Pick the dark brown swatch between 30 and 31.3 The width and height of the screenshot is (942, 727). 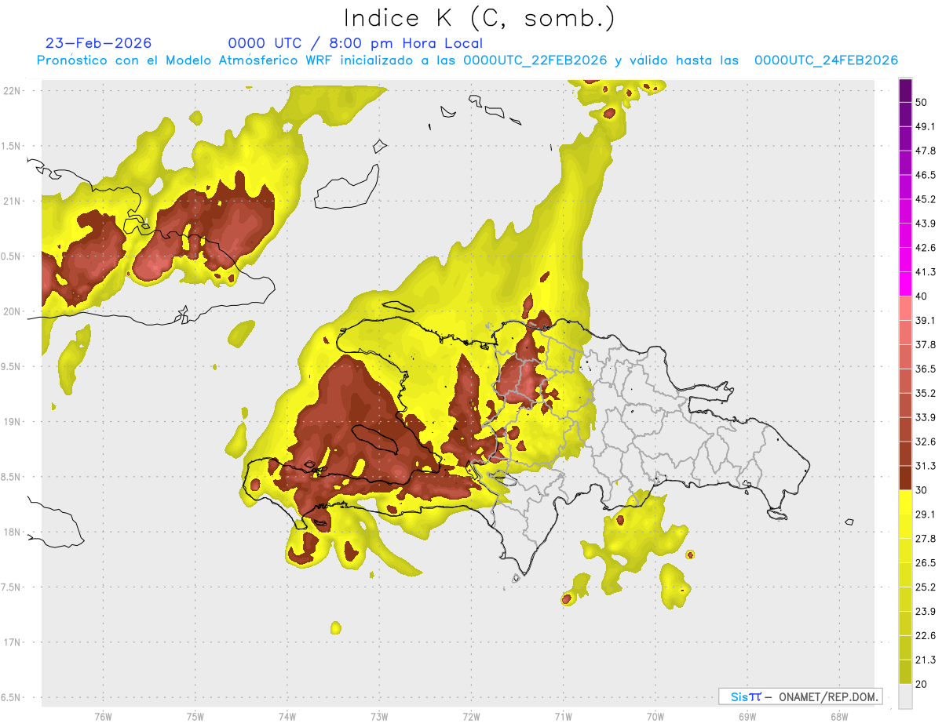pyautogui.click(x=906, y=478)
